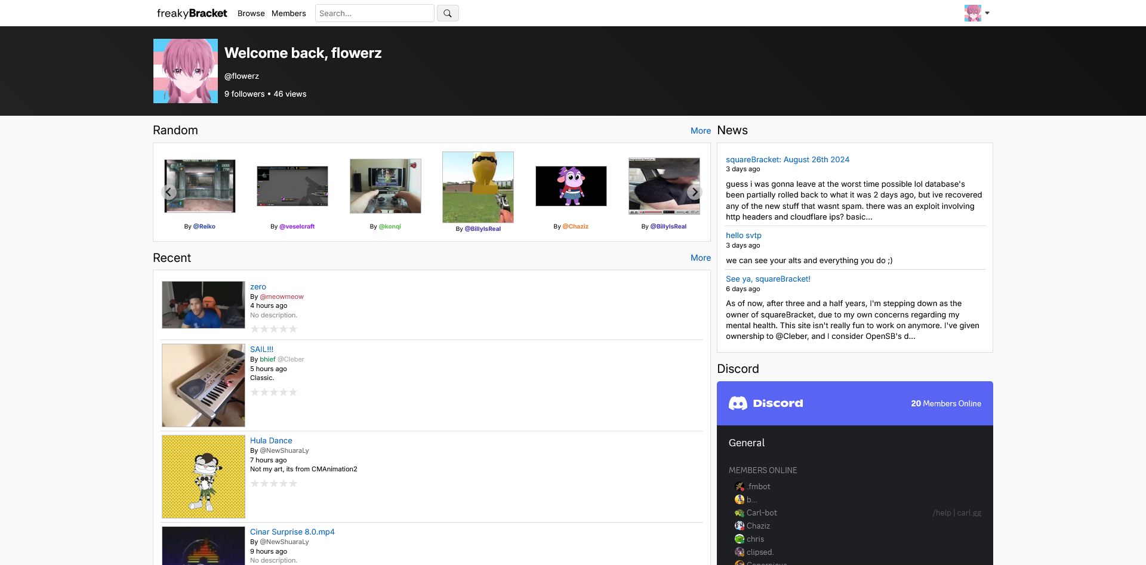
Task: Open the Cinar Surprise video thumbnail
Action: point(204,545)
